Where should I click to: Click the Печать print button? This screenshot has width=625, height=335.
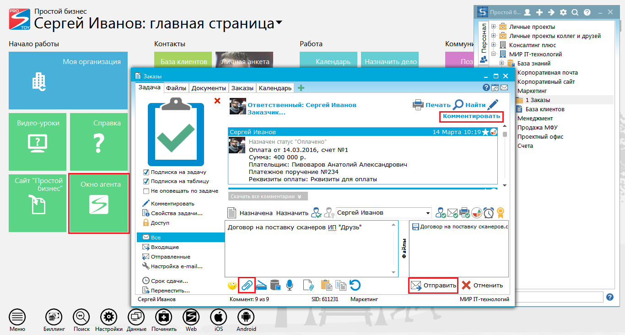431,105
